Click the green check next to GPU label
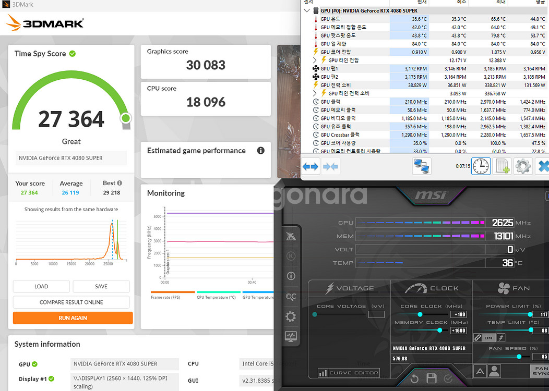The image size is (549, 391). point(34,364)
